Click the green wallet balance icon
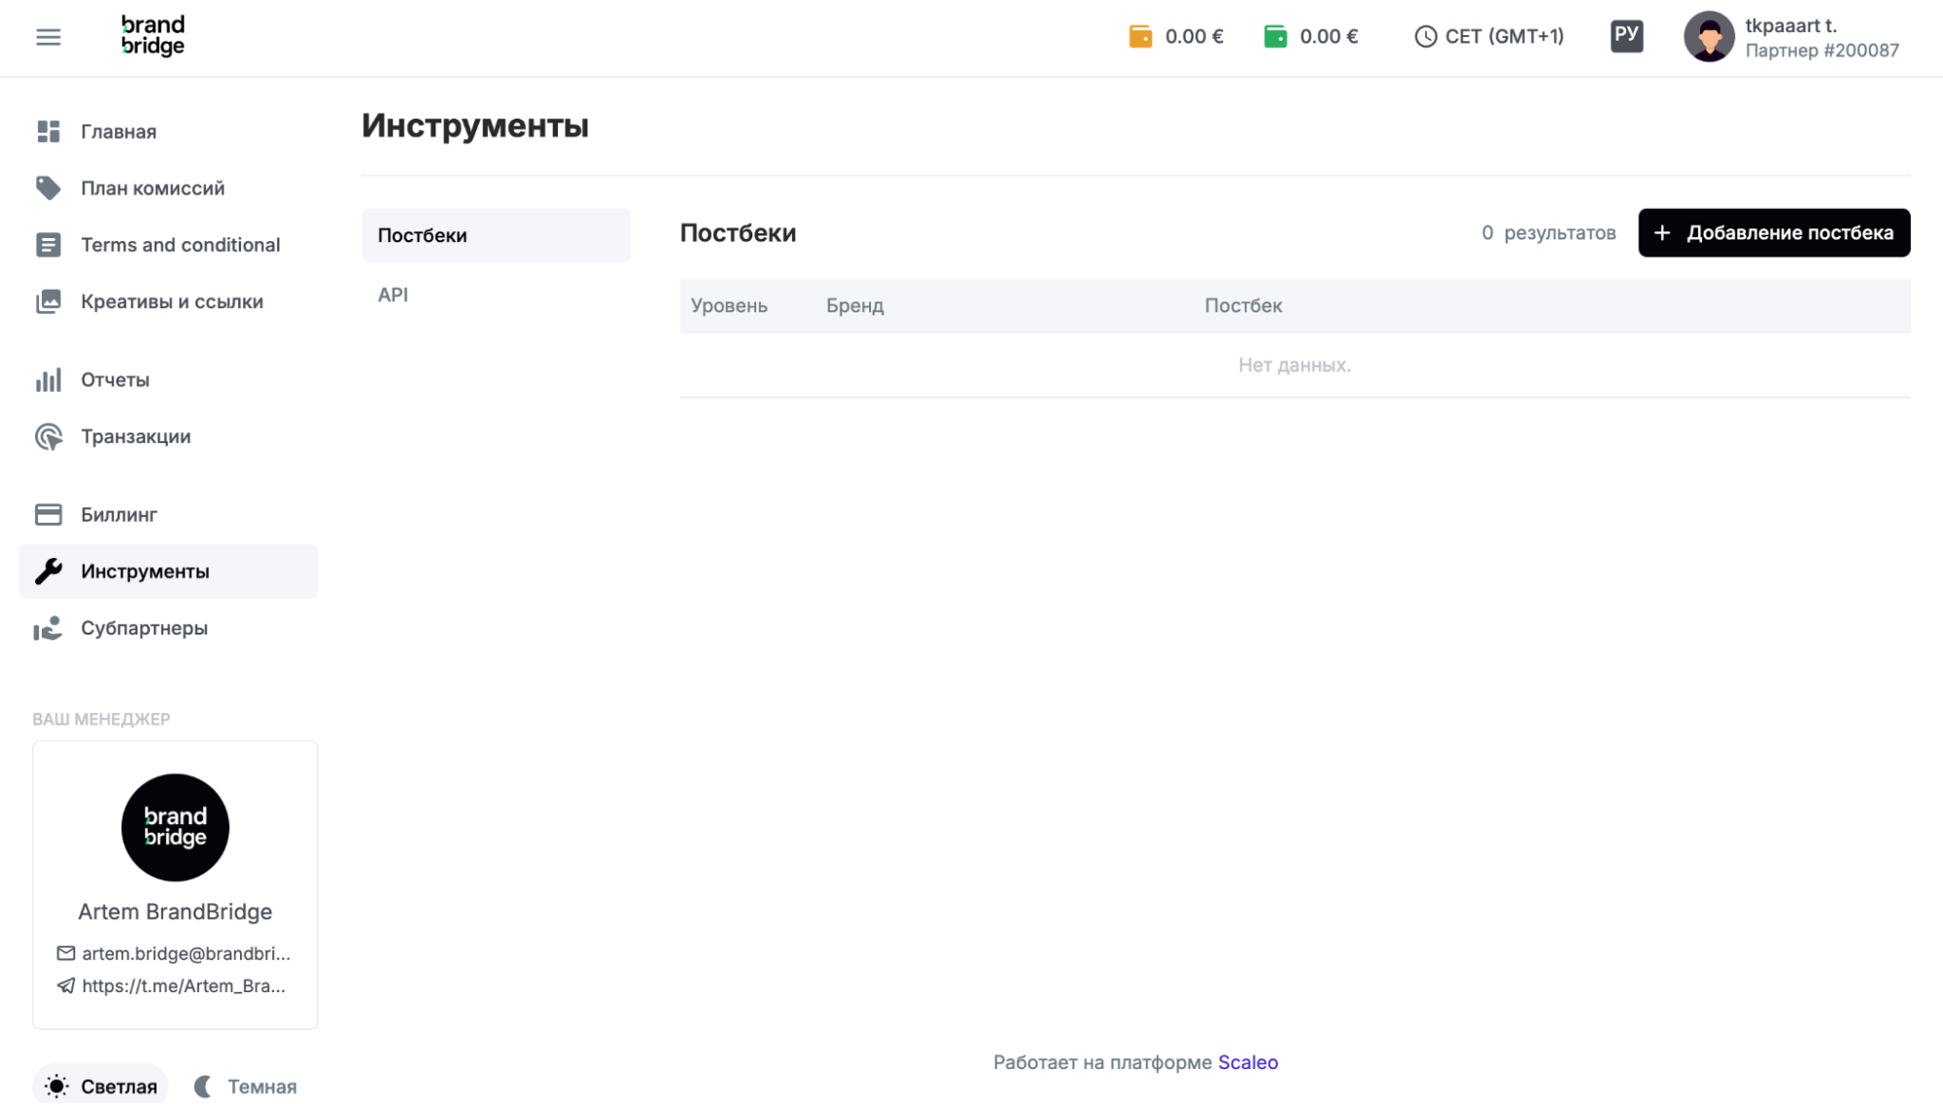Screen dimensions: 1943x1104 click(1275, 37)
